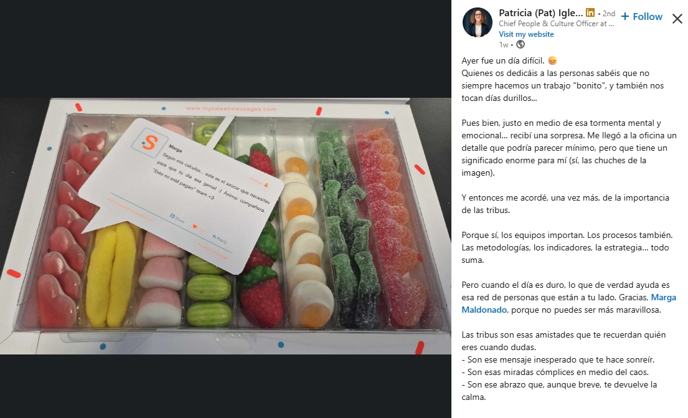The image size is (688, 418).
Task: Click the plus icon next to Follow
Action: (x=625, y=17)
